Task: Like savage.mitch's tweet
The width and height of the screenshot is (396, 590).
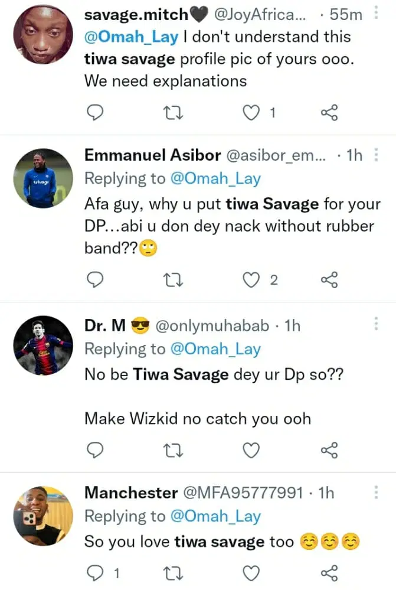Action: [x=252, y=112]
